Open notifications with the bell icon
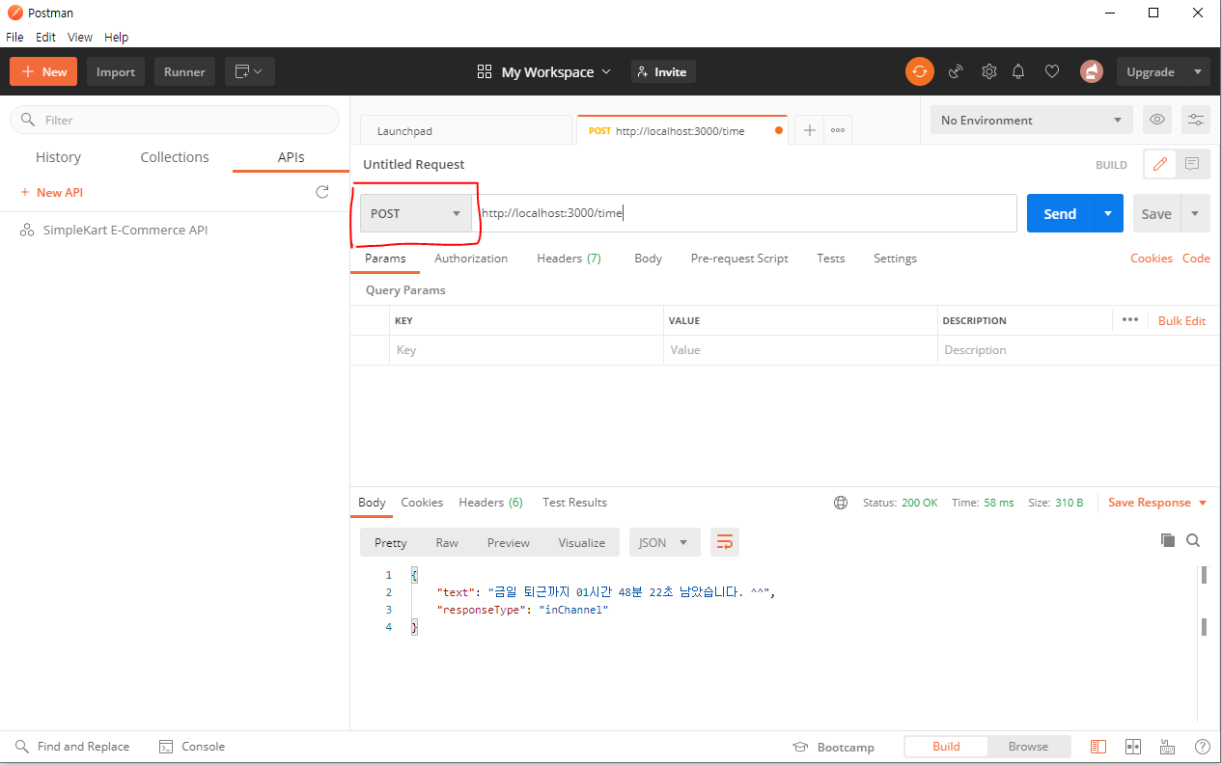This screenshot has height=765, width=1222. click(1018, 71)
